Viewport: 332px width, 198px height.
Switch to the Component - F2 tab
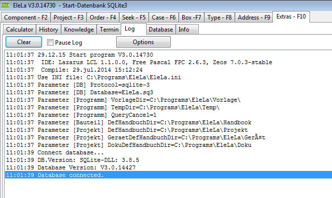[26, 18]
